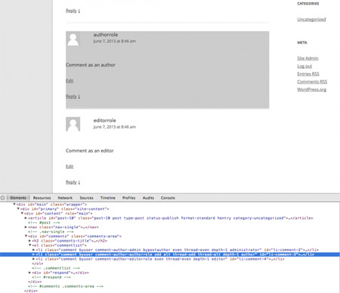Select the "<!-- #comments .comments-area -->" line

tap(66, 286)
